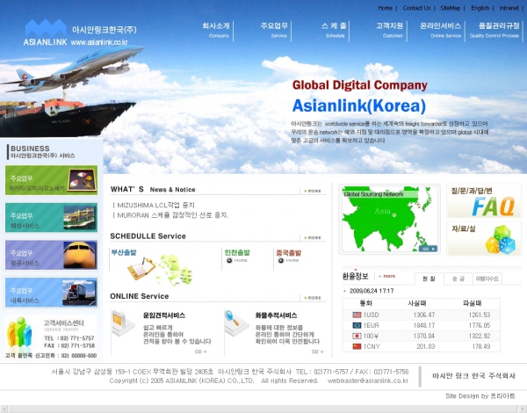Image resolution: width=527 pixels, height=413 pixels.
Task: Switch to the English site version
Action: (x=480, y=8)
